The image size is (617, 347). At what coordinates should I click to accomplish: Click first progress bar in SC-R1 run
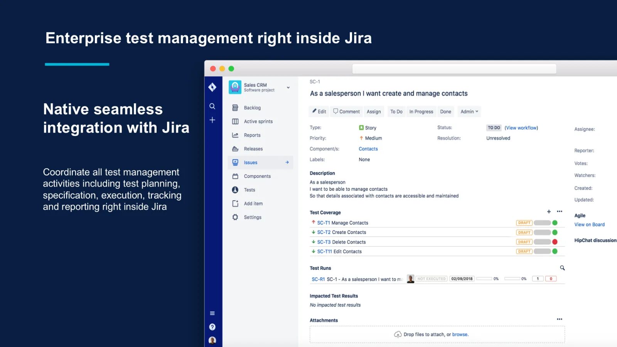pos(484,279)
